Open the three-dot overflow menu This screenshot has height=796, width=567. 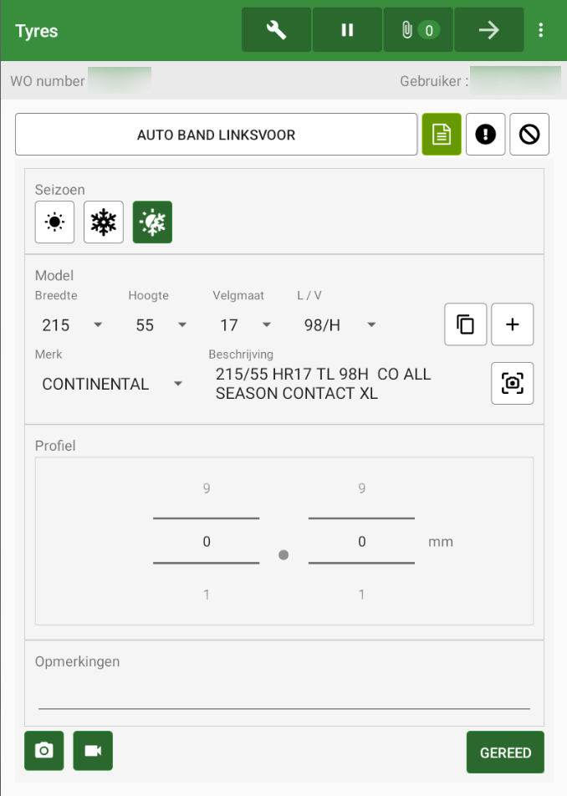point(541,30)
